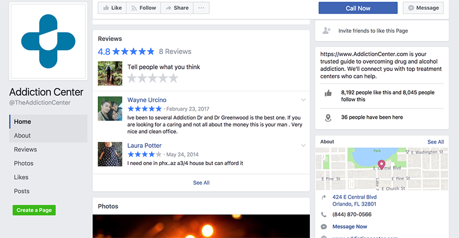The height and width of the screenshot is (238, 459).
Task: Click the @TheAddictionCenter username
Action: point(40,103)
